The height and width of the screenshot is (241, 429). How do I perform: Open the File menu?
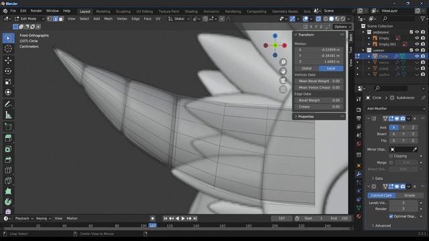[13, 11]
